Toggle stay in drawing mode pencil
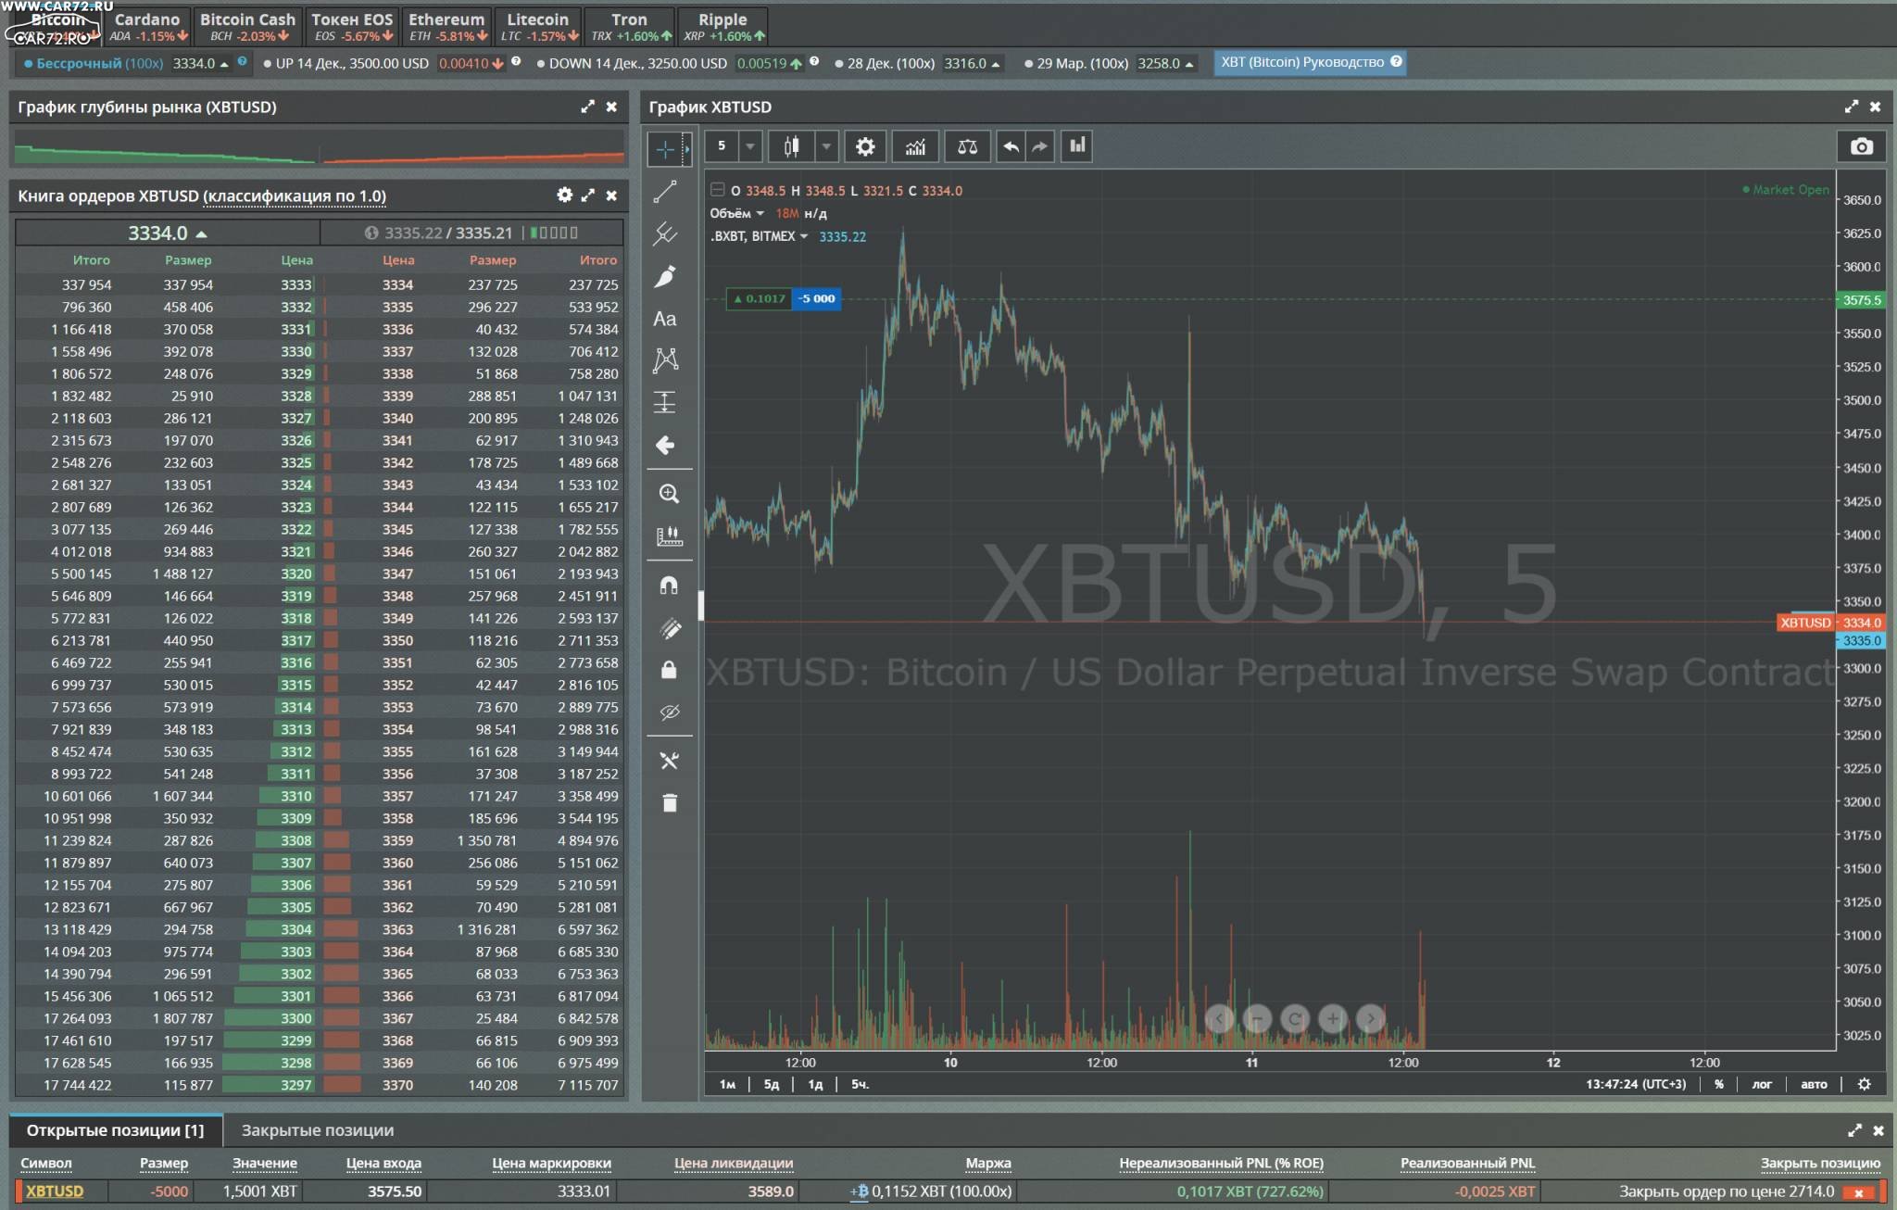Screen dimensions: 1897x1210 pyautogui.click(x=669, y=628)
